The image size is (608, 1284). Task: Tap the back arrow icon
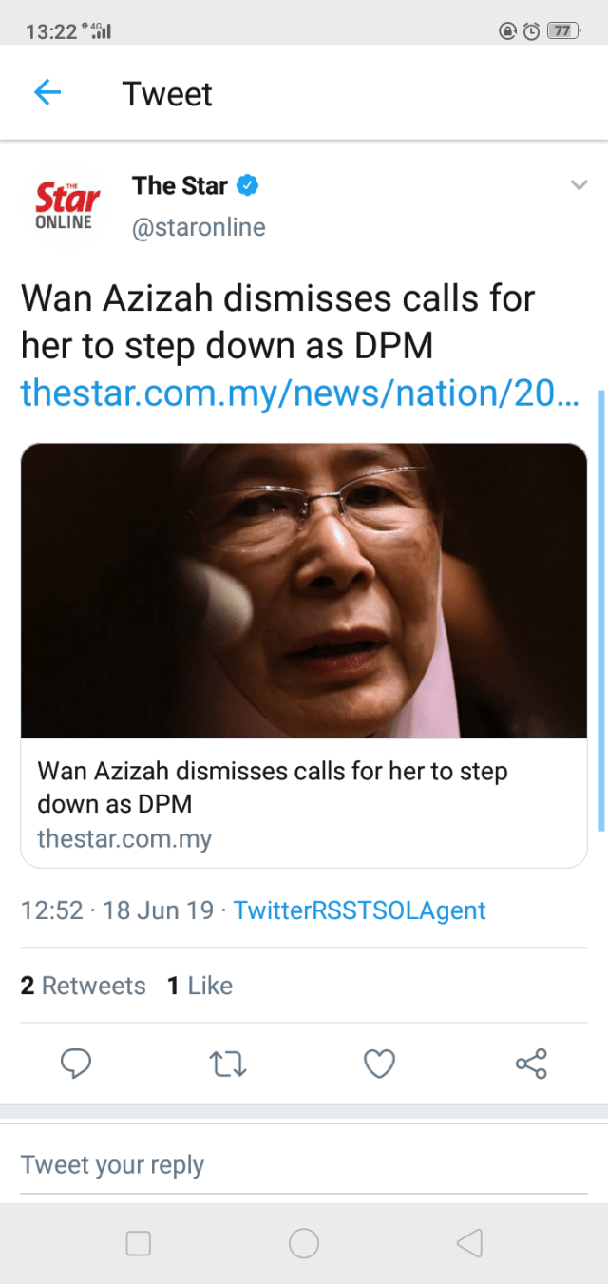click(x=47, y=93)
